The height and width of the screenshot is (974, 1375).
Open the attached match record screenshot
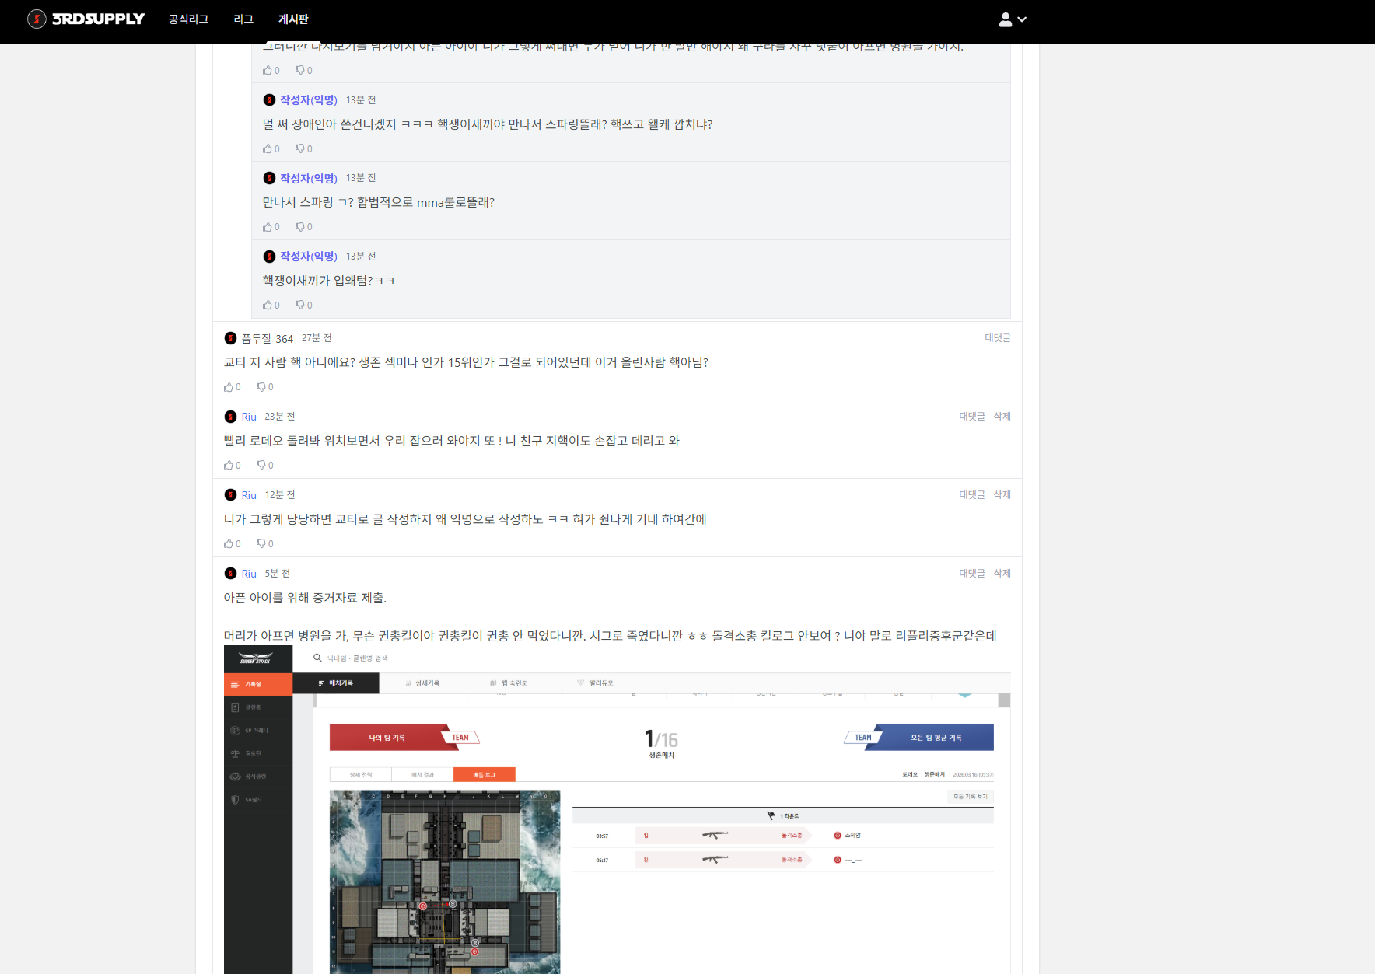617,808
